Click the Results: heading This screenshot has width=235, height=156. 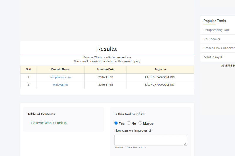click(107, 49)
